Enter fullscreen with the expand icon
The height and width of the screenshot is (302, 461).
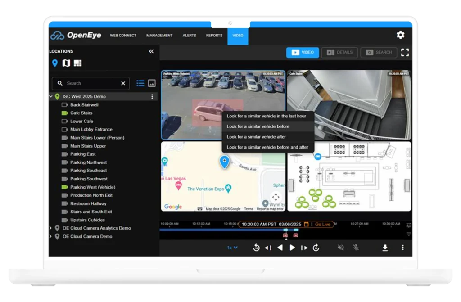click(405, 52)
